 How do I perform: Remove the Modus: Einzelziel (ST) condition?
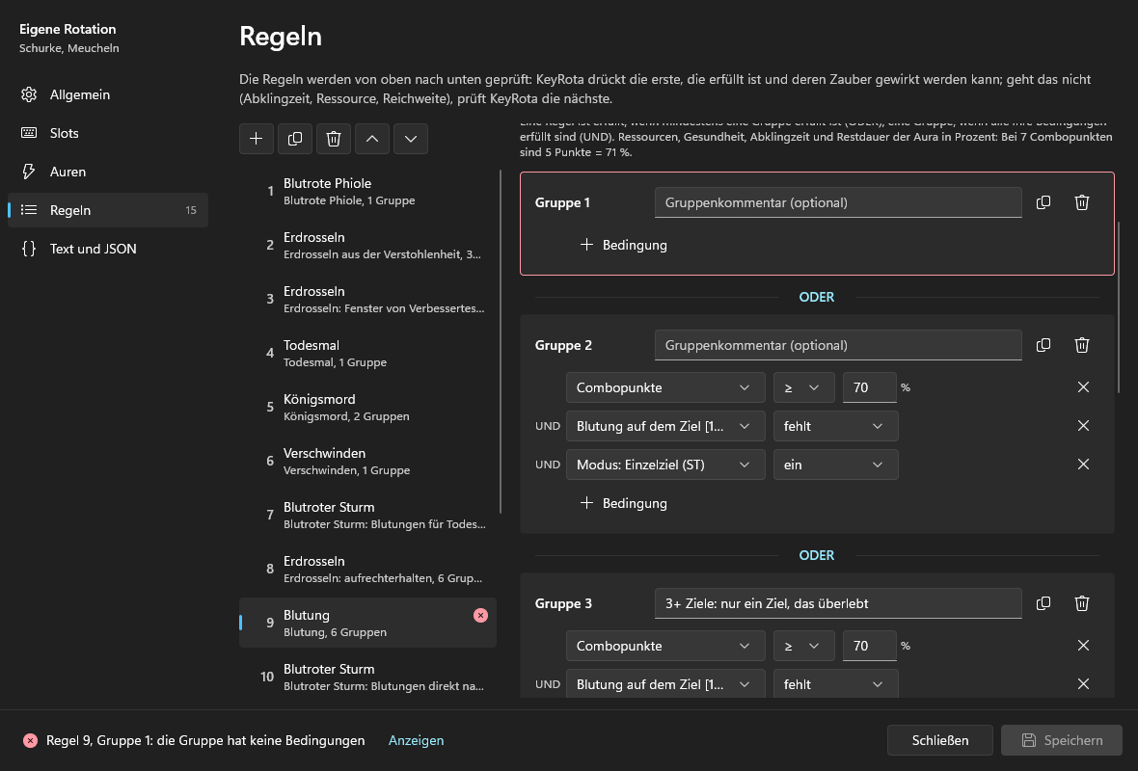[1084, 465]
